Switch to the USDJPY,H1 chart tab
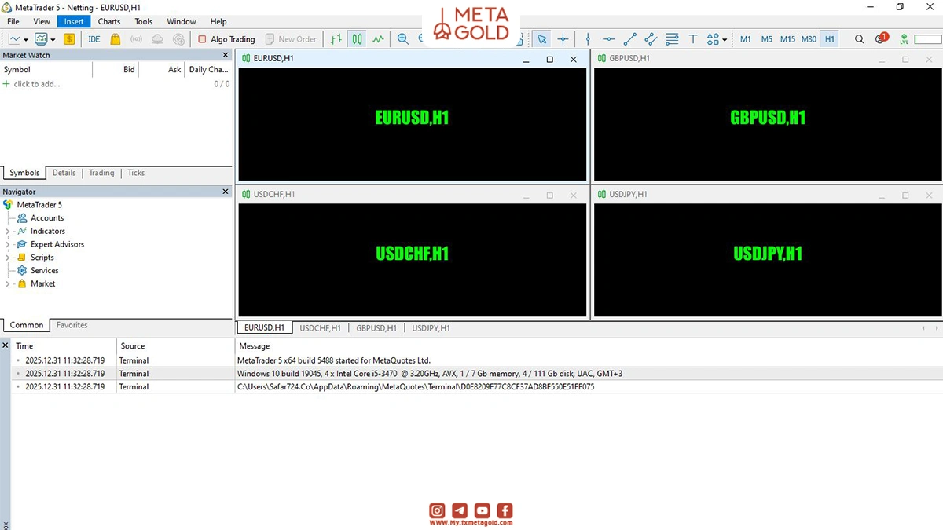 (431, 328)
